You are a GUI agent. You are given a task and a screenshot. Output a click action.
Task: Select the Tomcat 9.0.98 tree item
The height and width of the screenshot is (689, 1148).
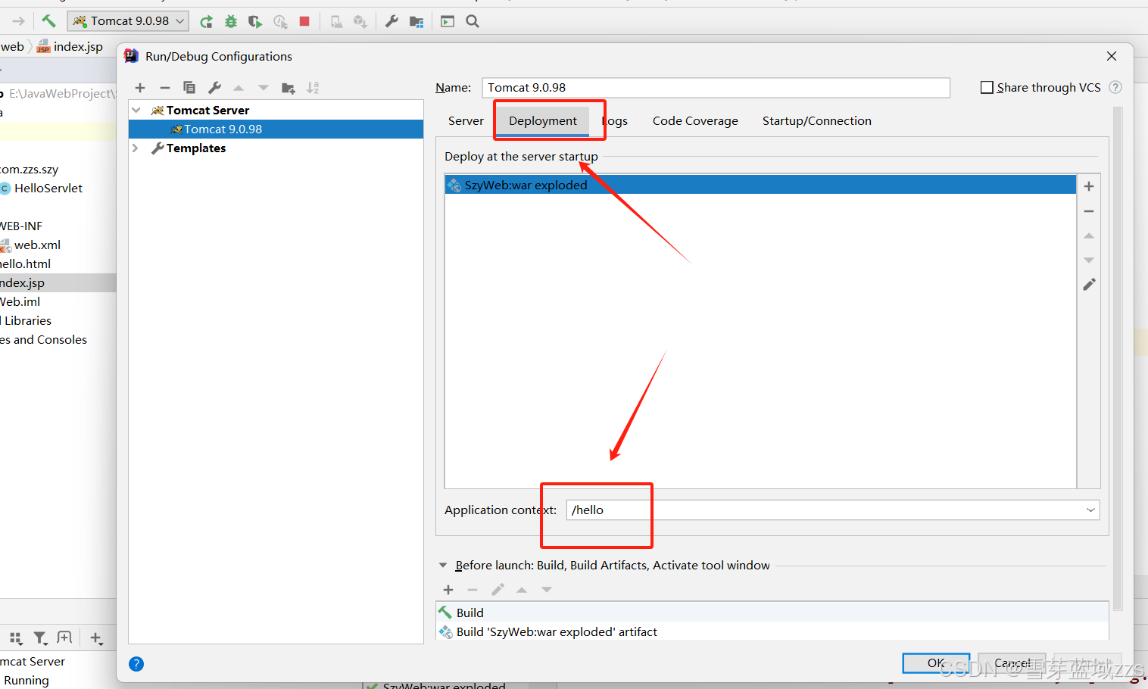276,129
